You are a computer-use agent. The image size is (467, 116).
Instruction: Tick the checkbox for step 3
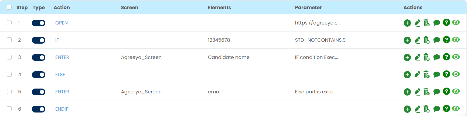[x=9, y=57]
